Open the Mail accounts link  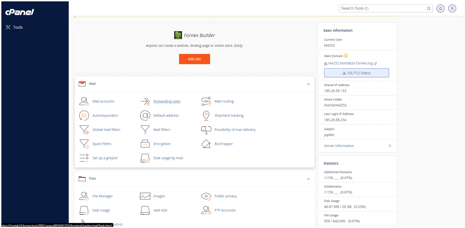(103, 101)
